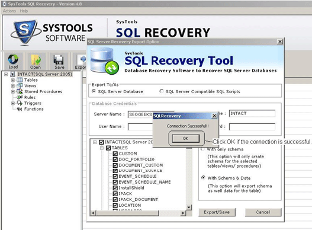
Task: Select the Stored Procedures tree icon
Action: click(x=20, y=91)
